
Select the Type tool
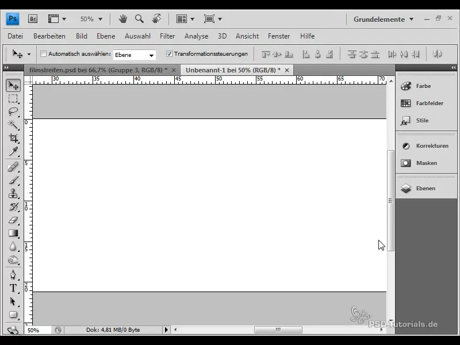(x=13, y=288)
